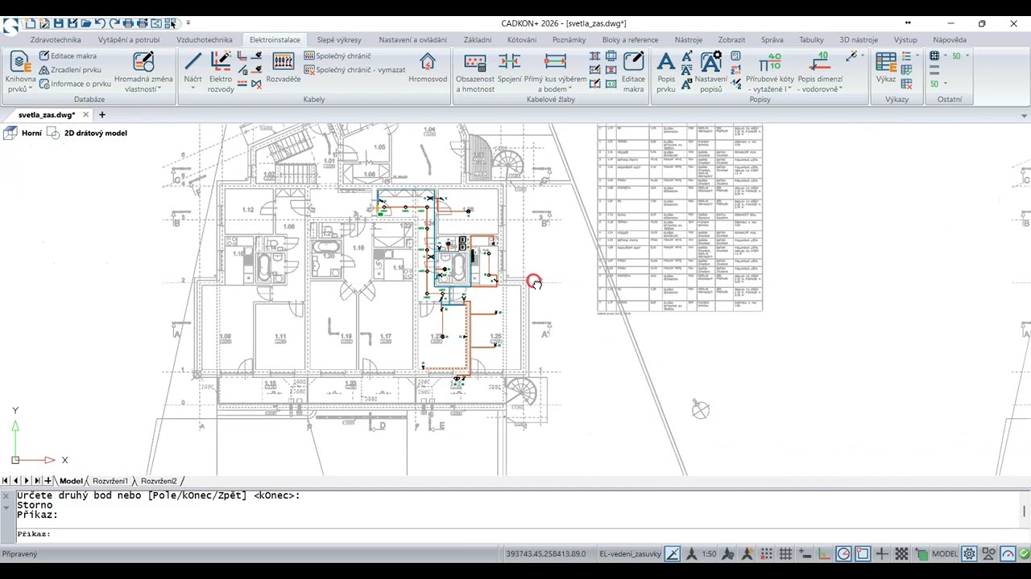Screen dimensions: 1031x579
Task: Click the MODEL status bar button
Action: point(945,553)
